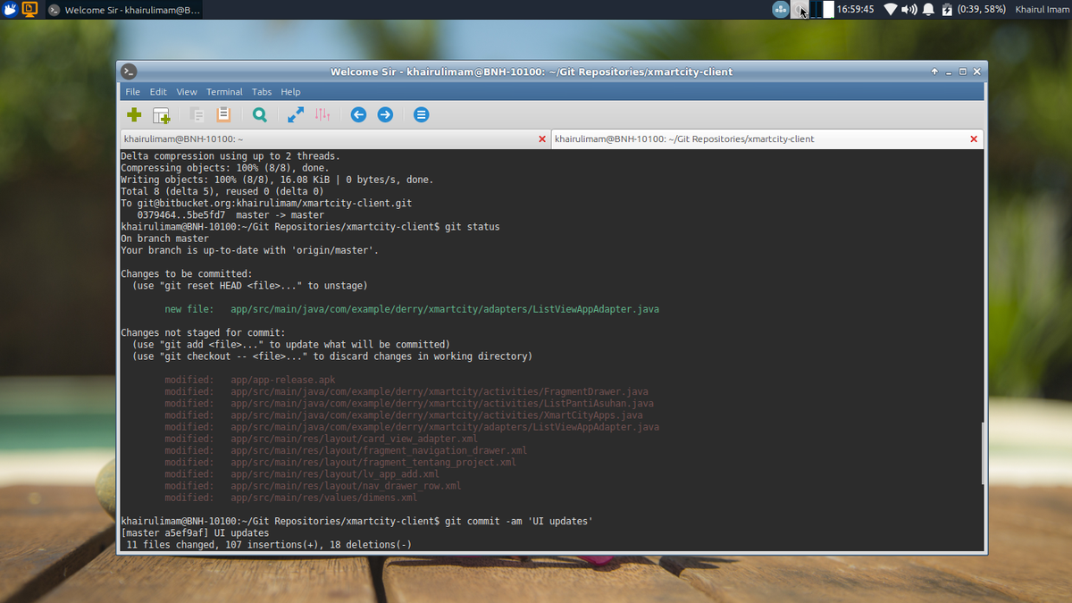
Task: Click the Copy icon in the terminal toolbar
Action: (197, 114)
